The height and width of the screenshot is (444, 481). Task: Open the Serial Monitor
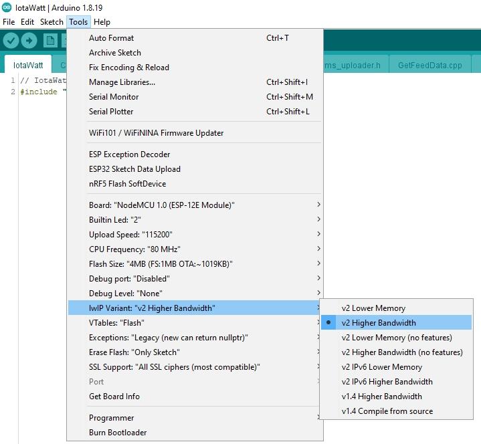click(195, 97)
